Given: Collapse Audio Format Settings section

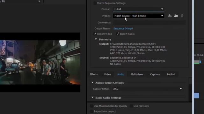Looking at the screenshot, I should click(92, 82).
